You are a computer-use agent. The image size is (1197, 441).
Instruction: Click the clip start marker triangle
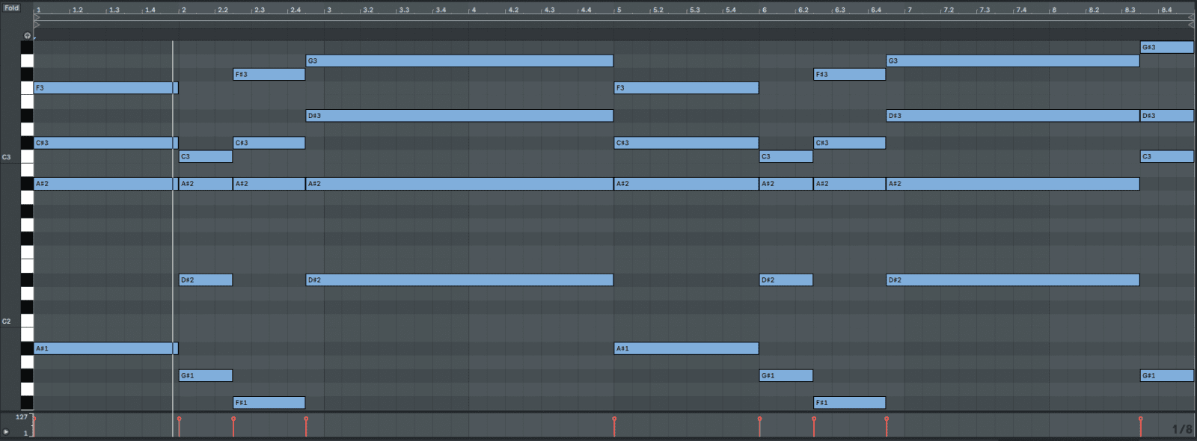tap(37, 25)
